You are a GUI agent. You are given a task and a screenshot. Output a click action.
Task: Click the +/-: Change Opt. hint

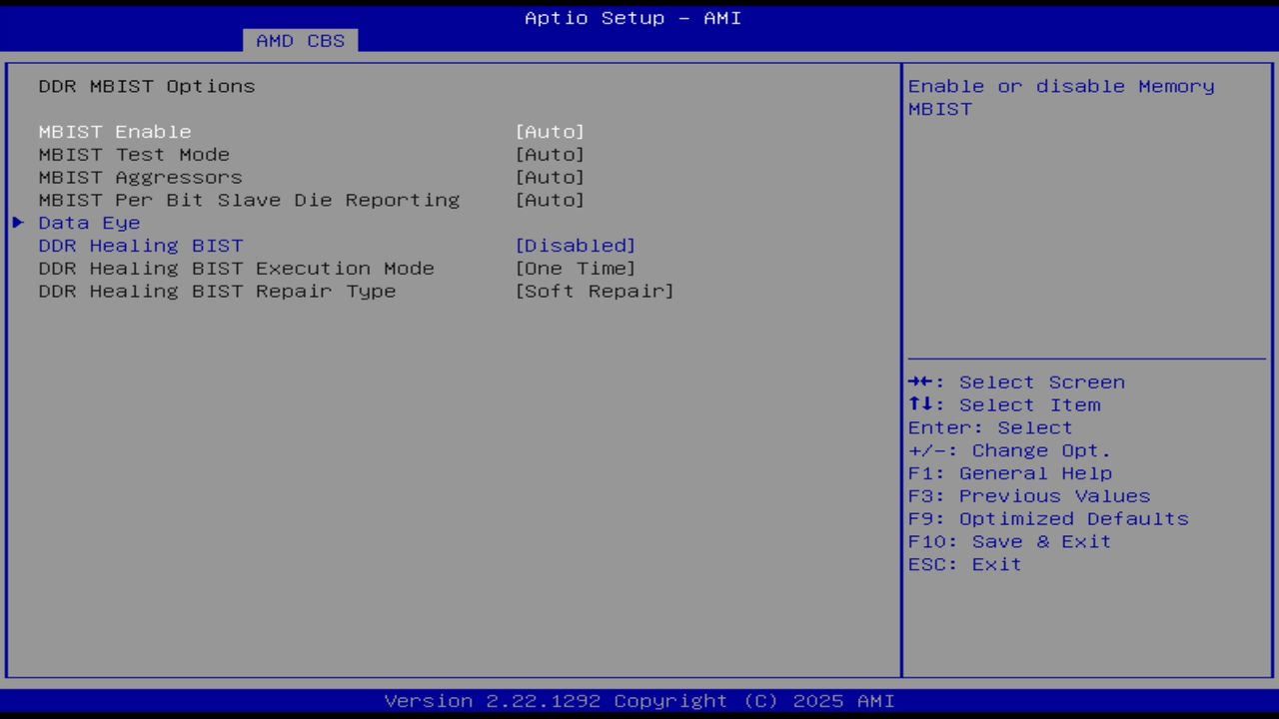click(1010, 451)
